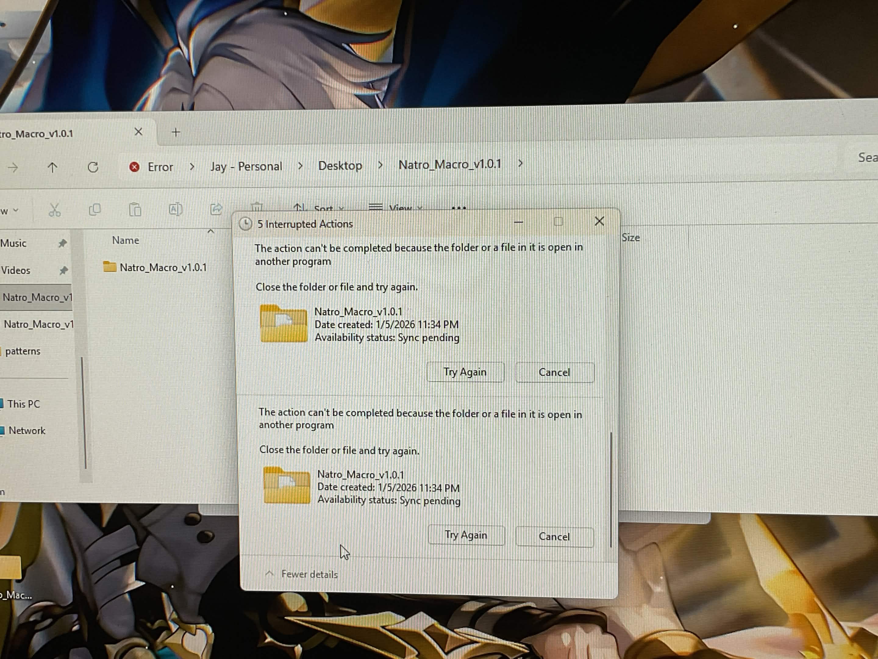878x659 pixels.
Task: Click the Copy icon in toolbar
Action: click(x=95, y=209)
